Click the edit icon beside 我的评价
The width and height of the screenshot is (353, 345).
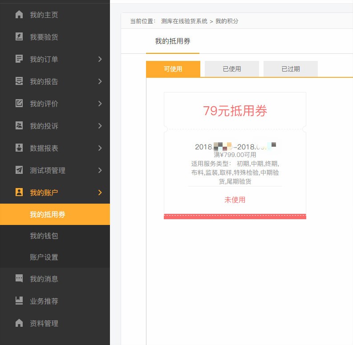[x=19, y=104]
